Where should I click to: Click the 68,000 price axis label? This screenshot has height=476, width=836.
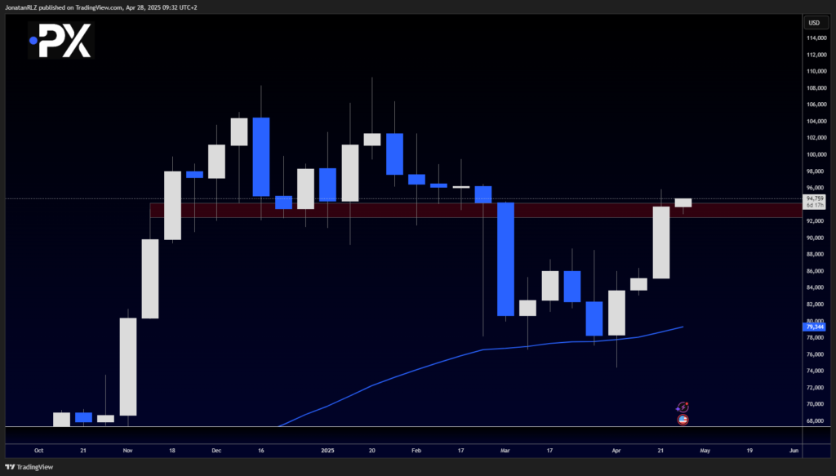pyautogui.click(x=816, y=420)
